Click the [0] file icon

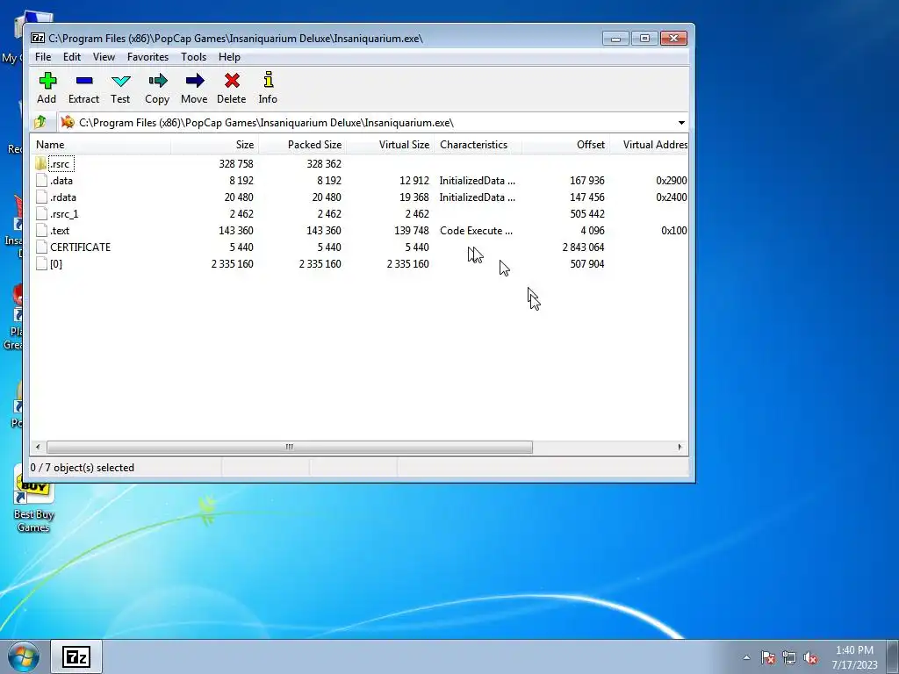click(x=41, y=263)
